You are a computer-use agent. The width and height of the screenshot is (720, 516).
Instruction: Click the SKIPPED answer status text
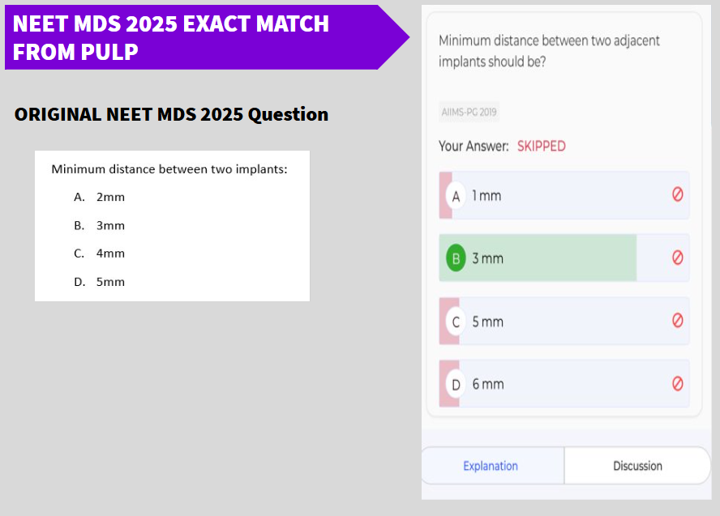tap(542, 146)
